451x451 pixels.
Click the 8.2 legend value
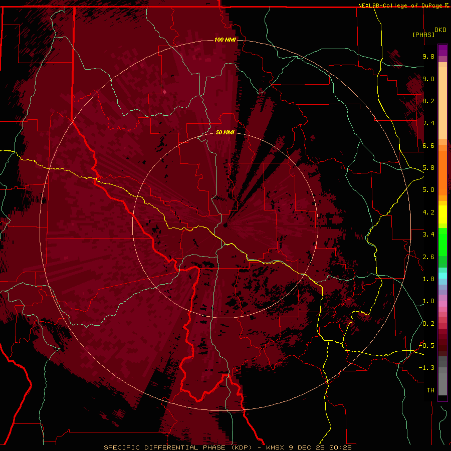pos(428,101)
